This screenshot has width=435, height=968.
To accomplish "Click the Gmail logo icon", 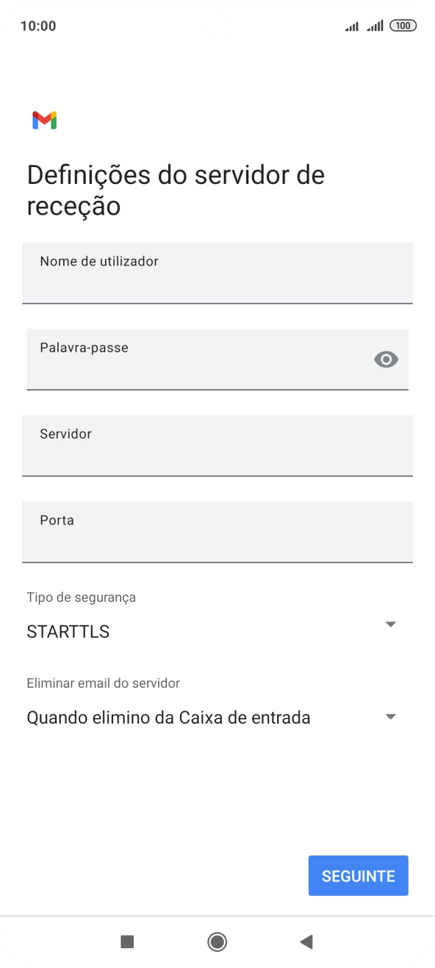I will (x=43, y=120).
